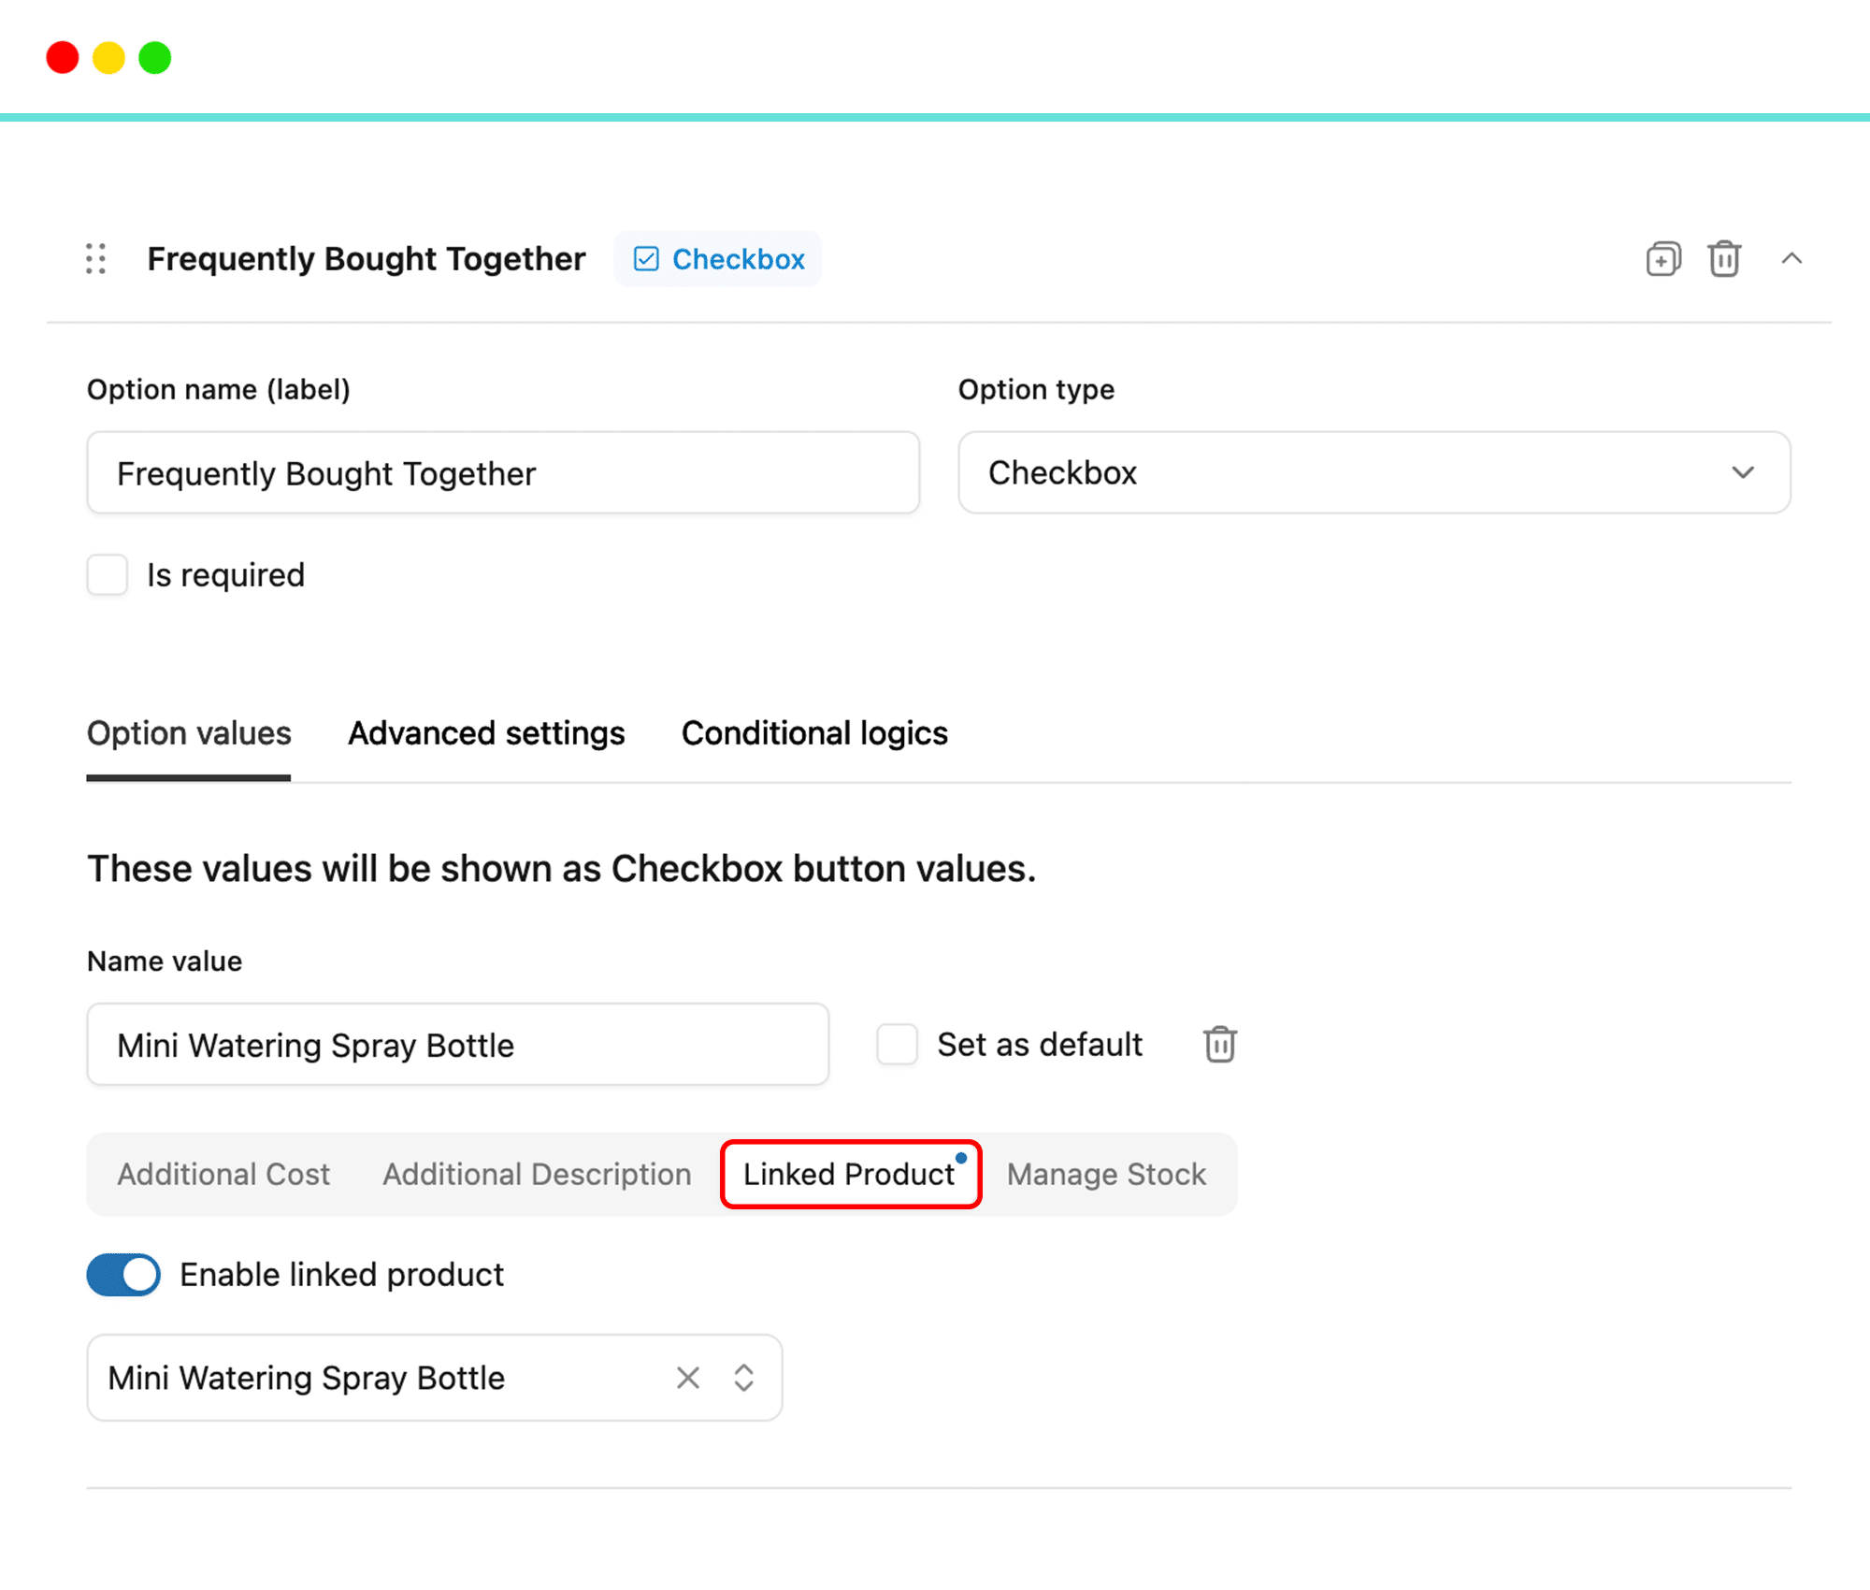The image size is (1870, 1590).
Task: Open the Additional Description segment
Action: tap(537, 1174)
